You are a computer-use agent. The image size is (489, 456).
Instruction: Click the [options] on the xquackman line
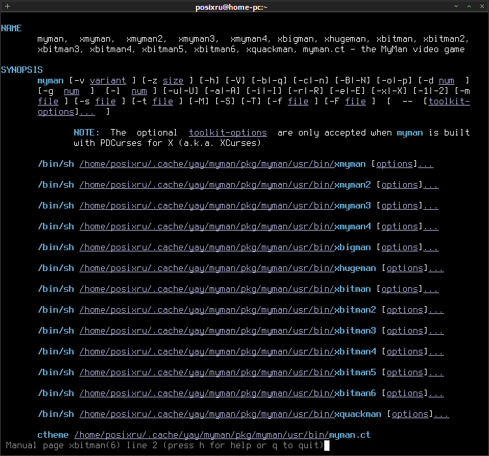coord(410,414)
